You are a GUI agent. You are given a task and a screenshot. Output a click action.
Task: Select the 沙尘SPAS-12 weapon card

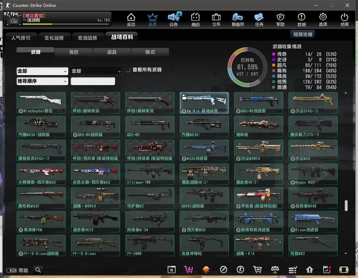[x=313, y=103]
